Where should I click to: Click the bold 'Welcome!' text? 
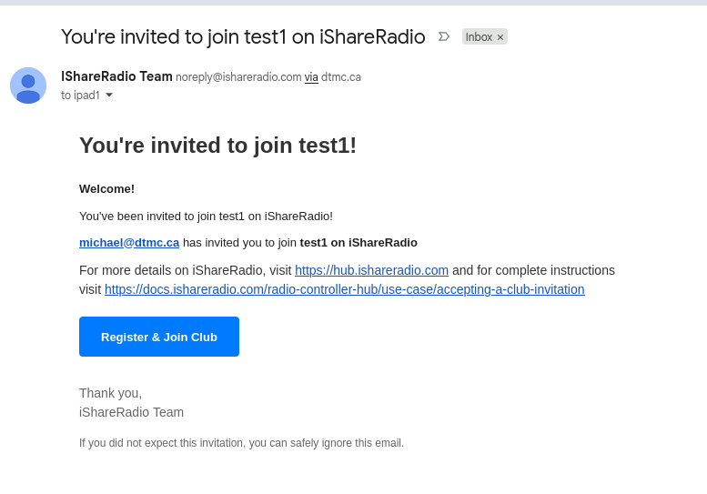(x=106, y=188)
